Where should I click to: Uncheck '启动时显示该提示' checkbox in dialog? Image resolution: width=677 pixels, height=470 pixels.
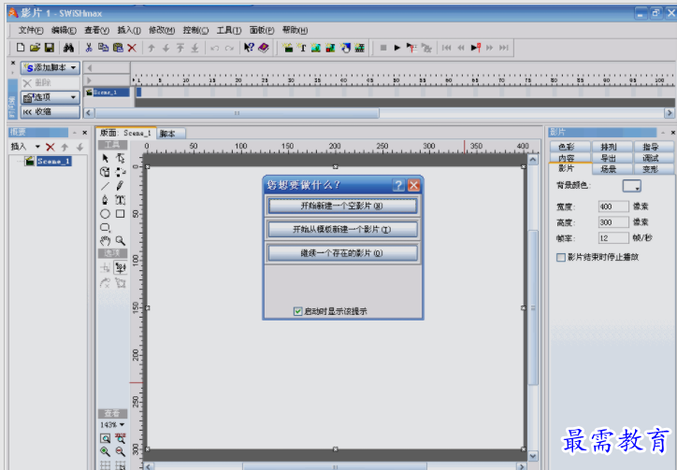point(297,311)
